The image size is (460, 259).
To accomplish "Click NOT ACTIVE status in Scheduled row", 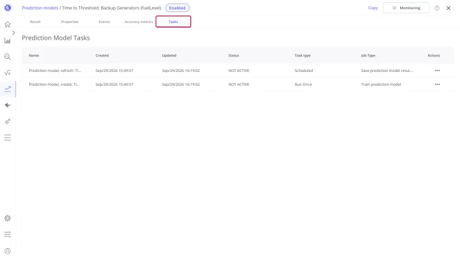I will coord(239,70).
